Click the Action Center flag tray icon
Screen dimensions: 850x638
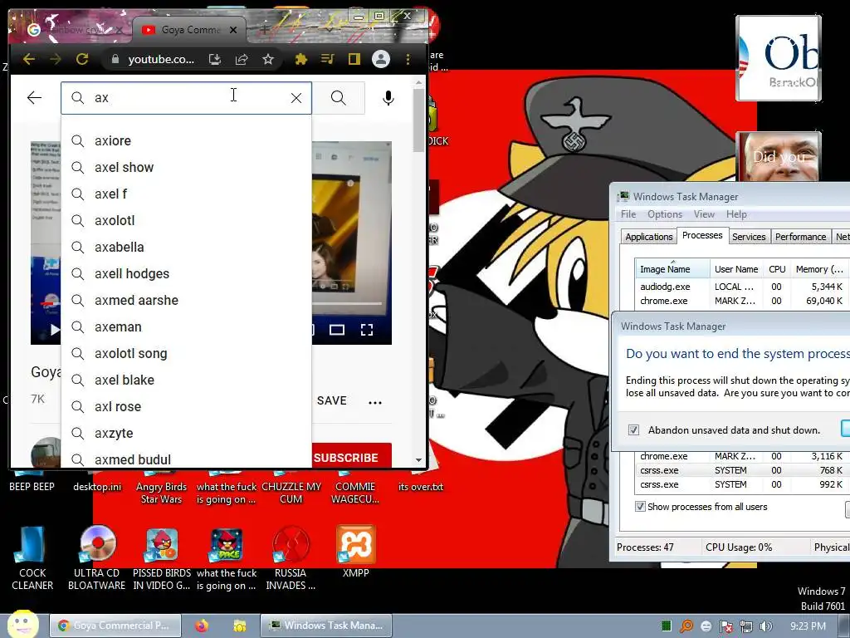(x=726, y=626)
